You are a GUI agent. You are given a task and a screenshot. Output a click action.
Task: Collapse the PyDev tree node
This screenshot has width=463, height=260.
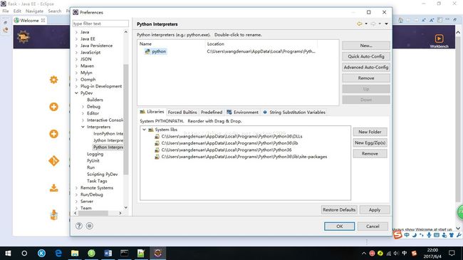point(76,93)
